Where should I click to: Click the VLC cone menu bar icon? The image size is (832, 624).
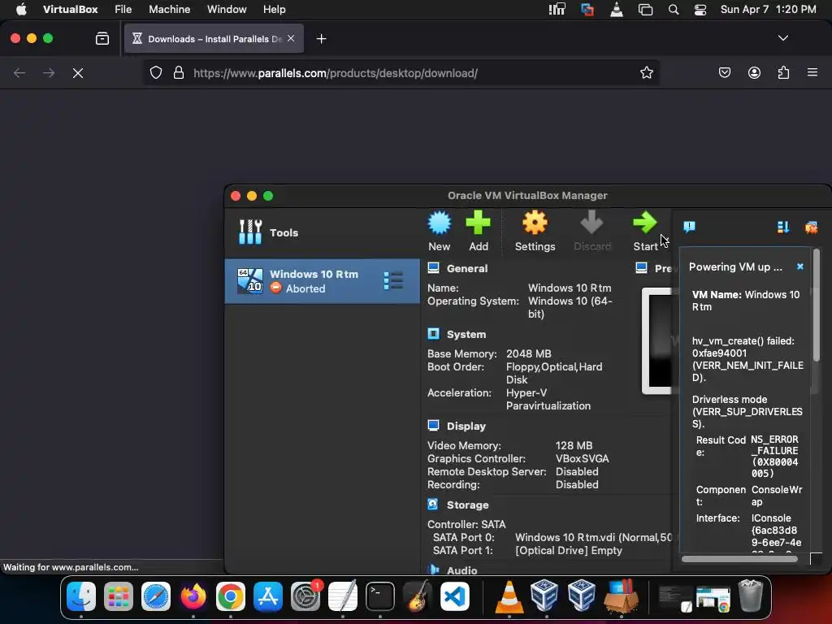(x=617, y=10)
